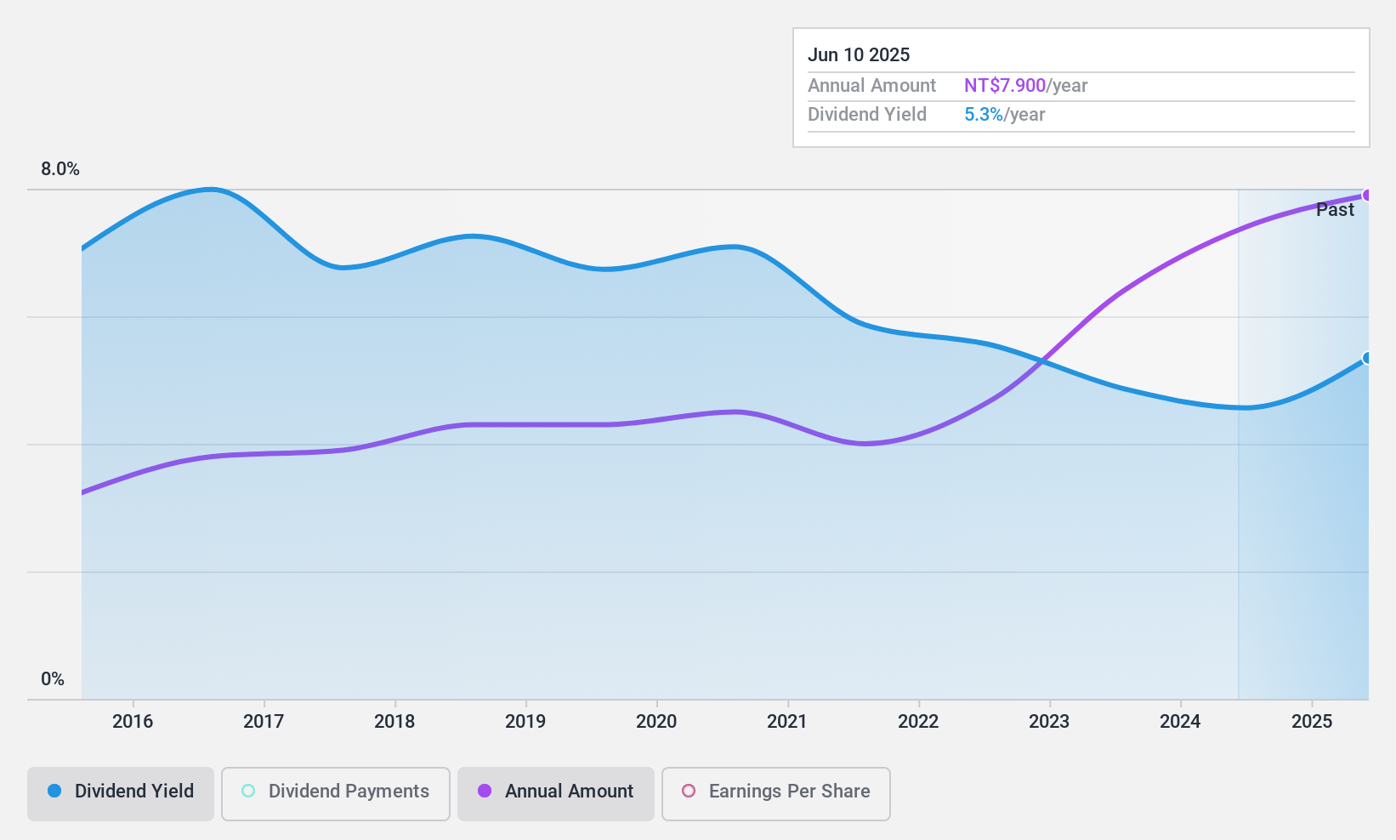
Task: Click the 2016 x-axis label
Action: 133,722
